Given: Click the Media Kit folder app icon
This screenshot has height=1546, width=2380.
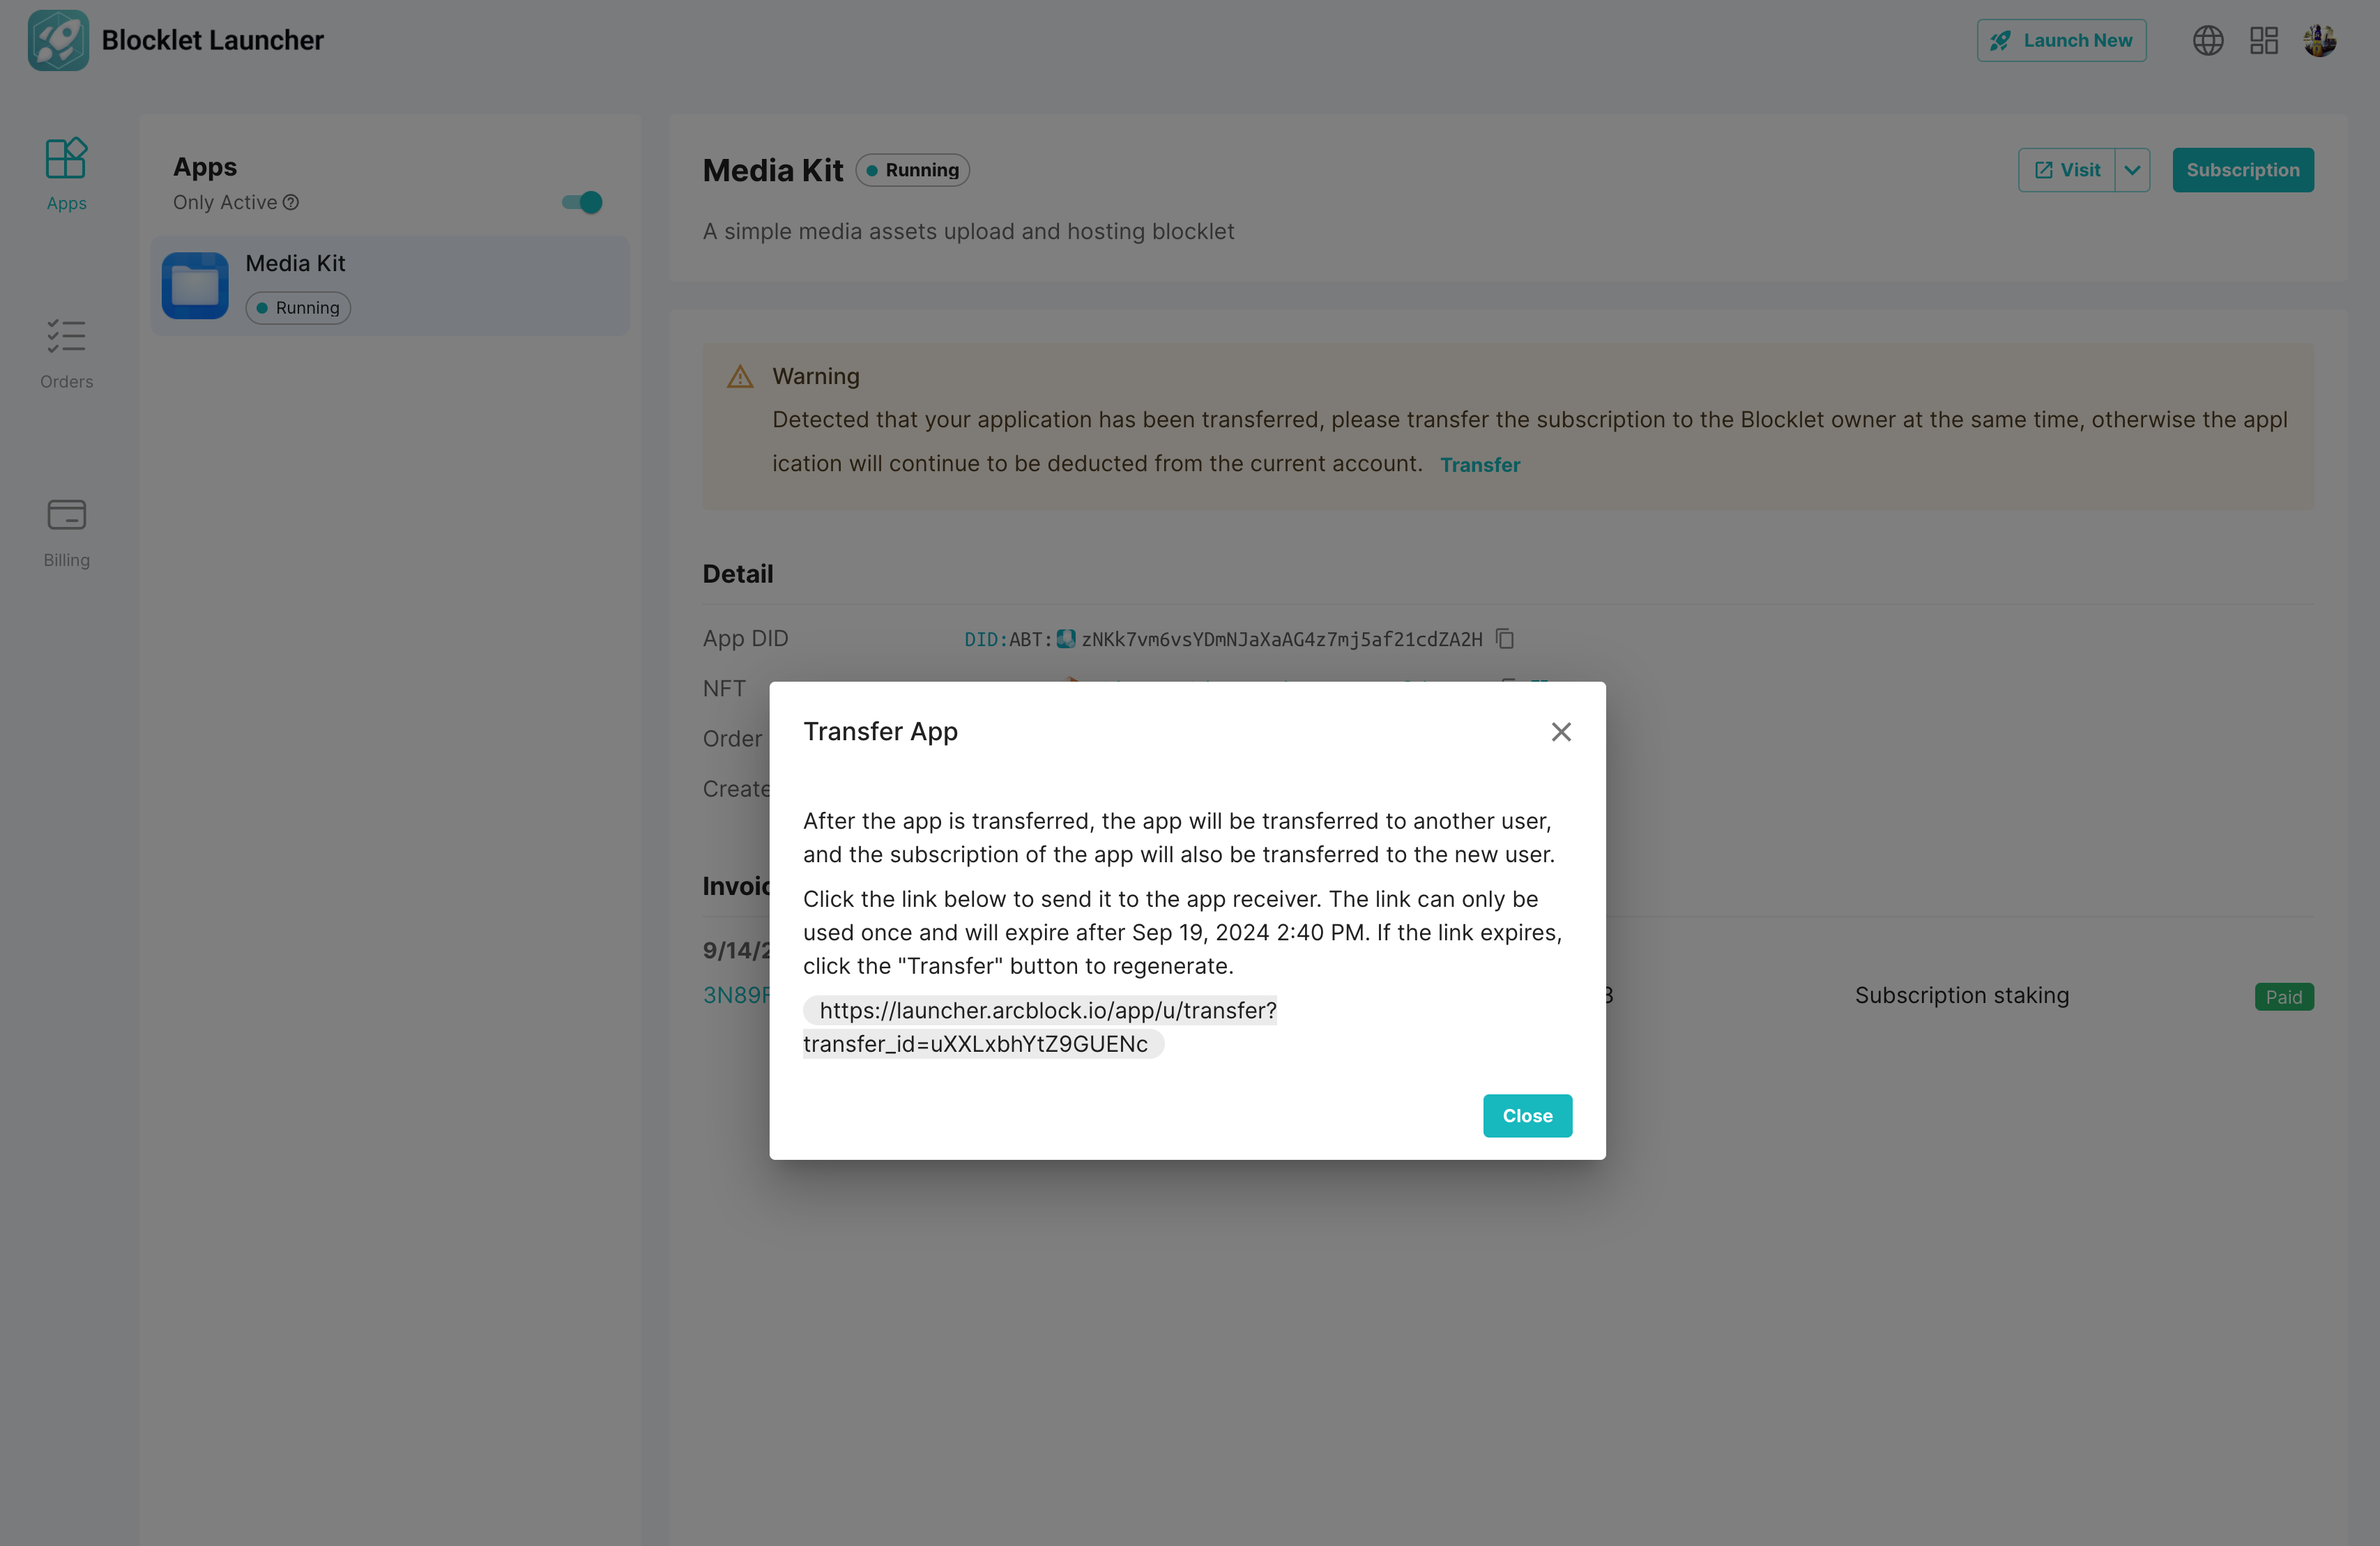Looking at the screenshot, I should [x=195, y=286].
